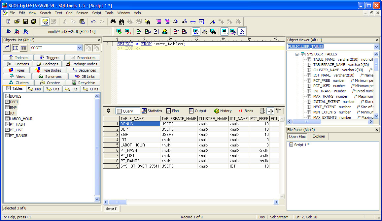
Task: Open an existing script file (folder icon)
Action: 17,21
